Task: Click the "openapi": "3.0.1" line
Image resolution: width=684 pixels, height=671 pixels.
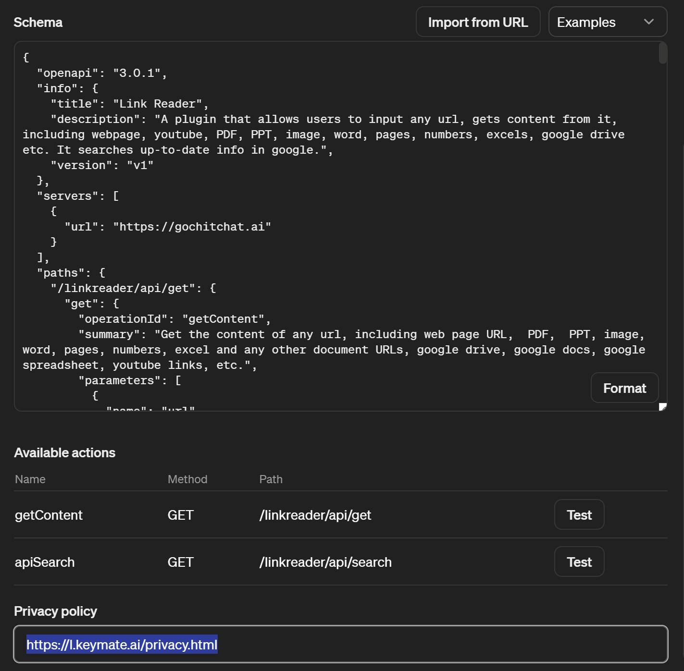Action: [x=102, y=73]
